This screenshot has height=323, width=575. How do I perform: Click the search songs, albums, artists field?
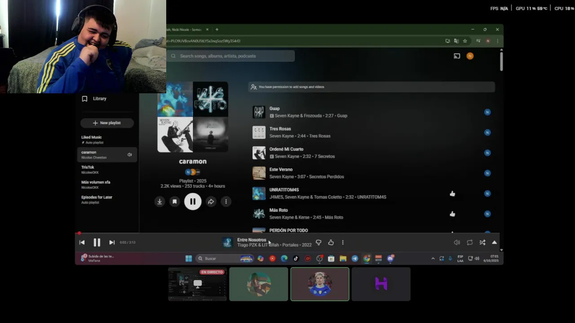click(x=231, y=56)
